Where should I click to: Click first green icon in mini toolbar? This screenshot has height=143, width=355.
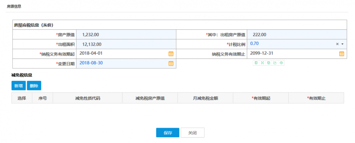click(x=256, y=63)
